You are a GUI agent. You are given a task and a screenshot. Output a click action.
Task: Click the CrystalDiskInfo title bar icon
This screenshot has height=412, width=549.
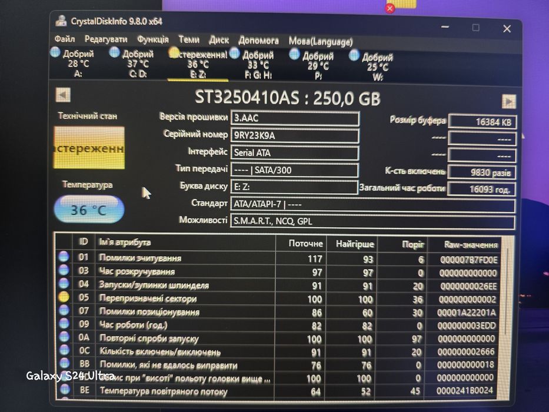click(61, 21)
